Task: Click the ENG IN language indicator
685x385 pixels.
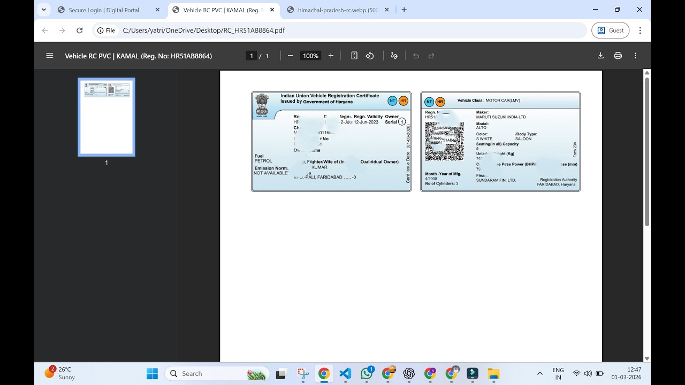Action: tap(558, 373)
